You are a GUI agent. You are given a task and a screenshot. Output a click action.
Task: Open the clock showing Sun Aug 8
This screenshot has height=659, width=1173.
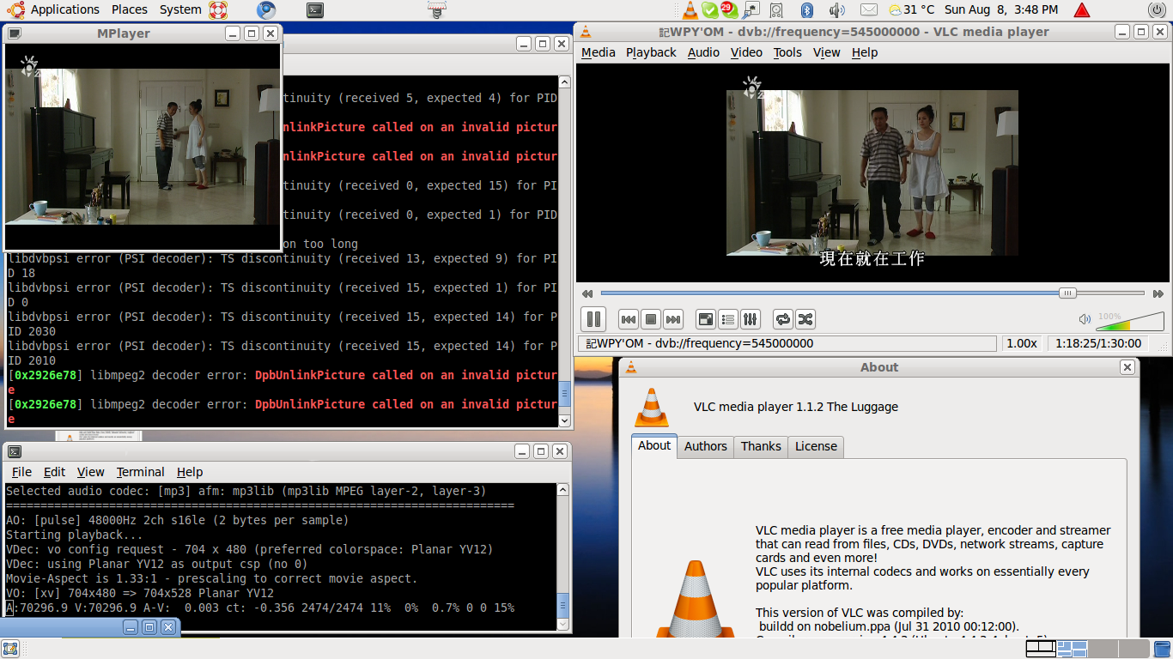[1001, 10]
